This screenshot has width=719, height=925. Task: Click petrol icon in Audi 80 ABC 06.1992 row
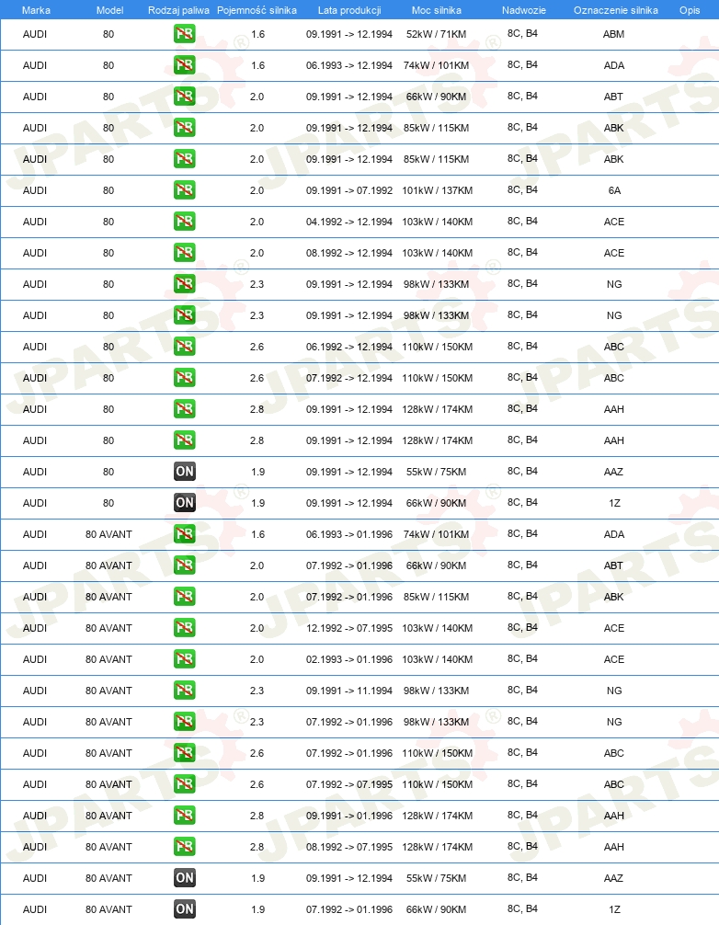[185, 347]
